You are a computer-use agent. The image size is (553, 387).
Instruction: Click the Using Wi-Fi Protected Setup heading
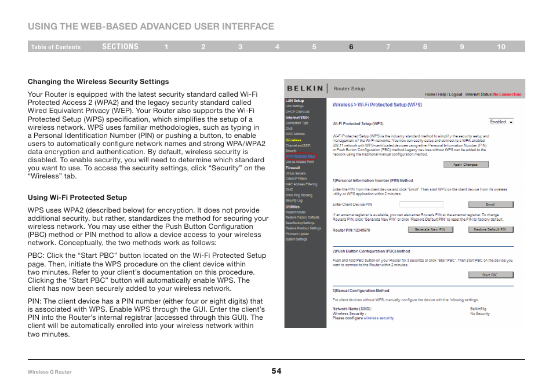coord(77,198)
